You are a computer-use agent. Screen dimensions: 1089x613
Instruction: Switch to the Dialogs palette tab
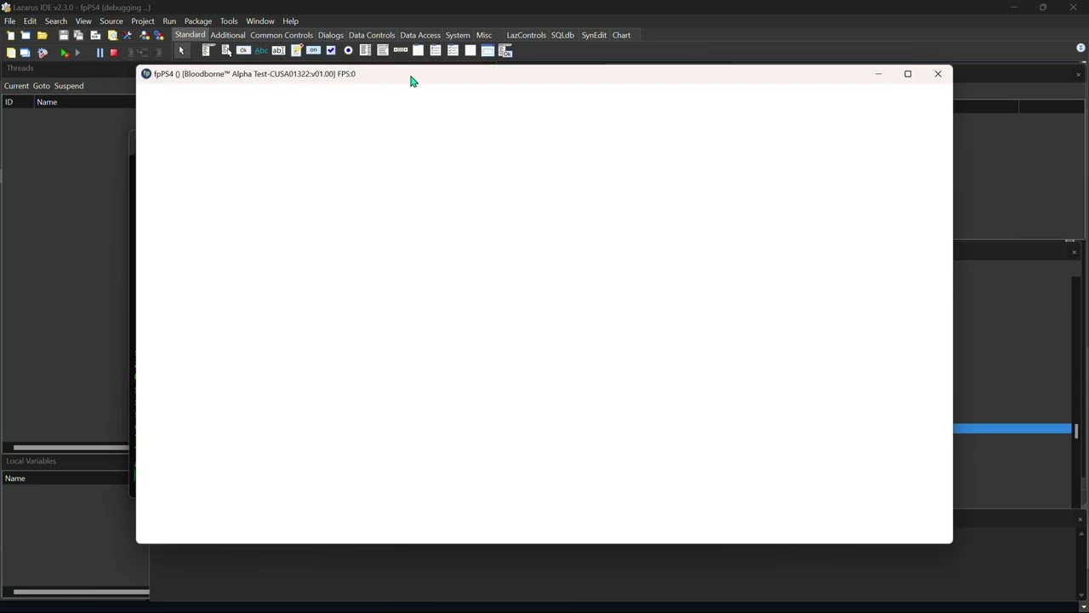[331, 35]
